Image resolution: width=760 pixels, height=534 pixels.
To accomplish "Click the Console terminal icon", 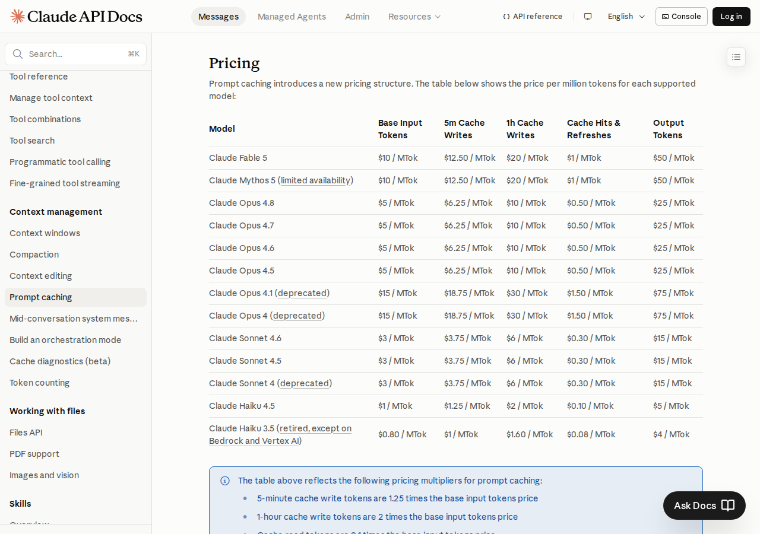I will tap(665, 17).
